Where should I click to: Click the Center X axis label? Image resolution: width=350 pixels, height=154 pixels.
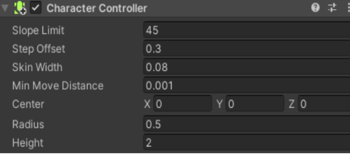pyautogui.click(x=147, y=104)
